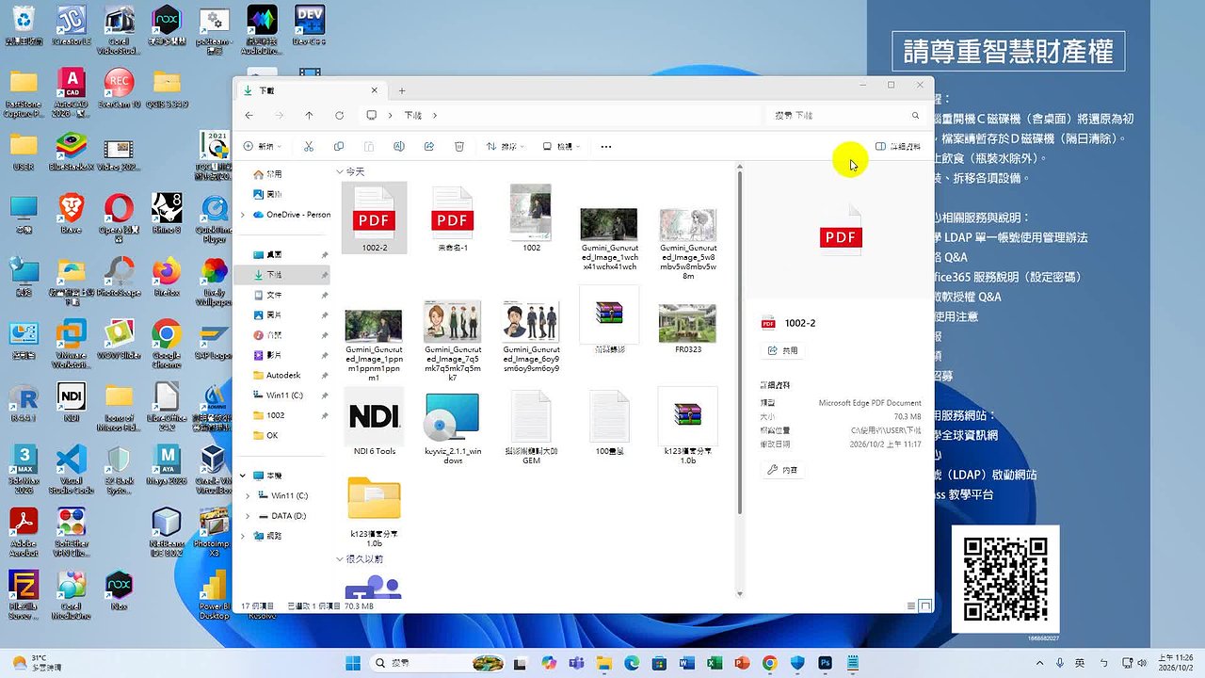1205x678 pixels.
Task: Switch to the large icons view in the status bar
Action: pyautogui.click(x=925, y=605)
